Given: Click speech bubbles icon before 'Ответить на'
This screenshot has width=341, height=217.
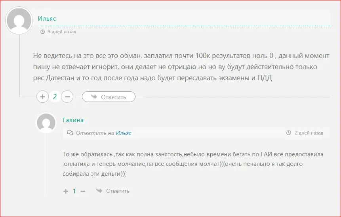Looking at the screenshot, I should click(70, 133).
